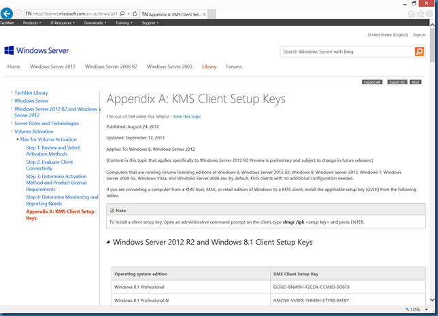Viewport: 438px width, 316px height.
Task: Click page scrollbar up arrow
Action: coord(432,24)
